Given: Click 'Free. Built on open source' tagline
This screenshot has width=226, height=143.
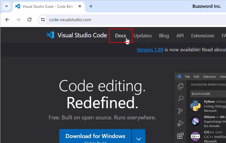Looking at the screenshot, I should tap(102, 118).
